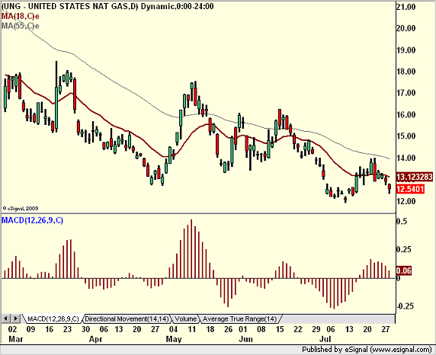Click the 17.00 price axis label
This screenshot has height=355, width=436.
406,93
